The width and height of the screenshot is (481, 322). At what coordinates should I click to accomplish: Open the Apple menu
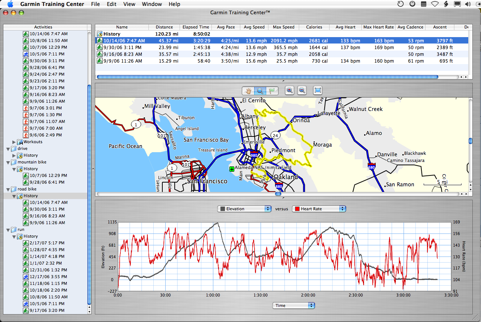(x=10, y=4)
